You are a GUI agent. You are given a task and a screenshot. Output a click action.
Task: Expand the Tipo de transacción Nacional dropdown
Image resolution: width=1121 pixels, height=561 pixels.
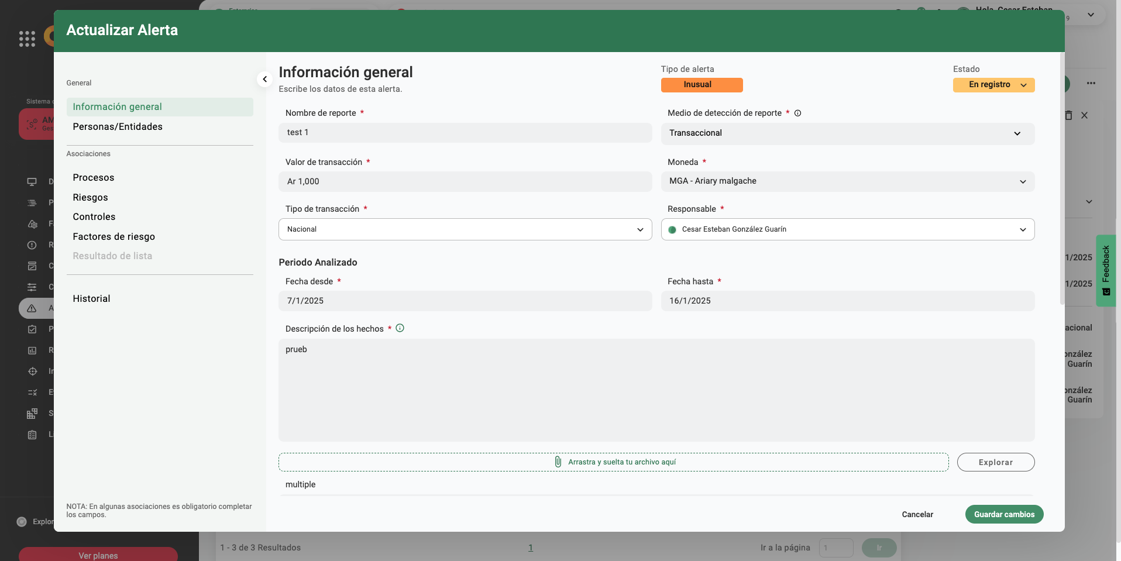[465, 229]
